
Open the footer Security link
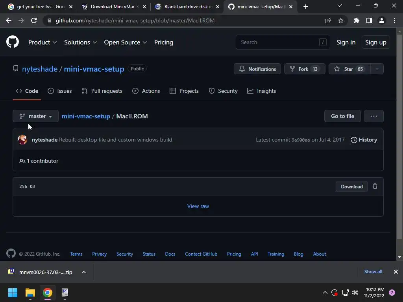tap(125, 254)
